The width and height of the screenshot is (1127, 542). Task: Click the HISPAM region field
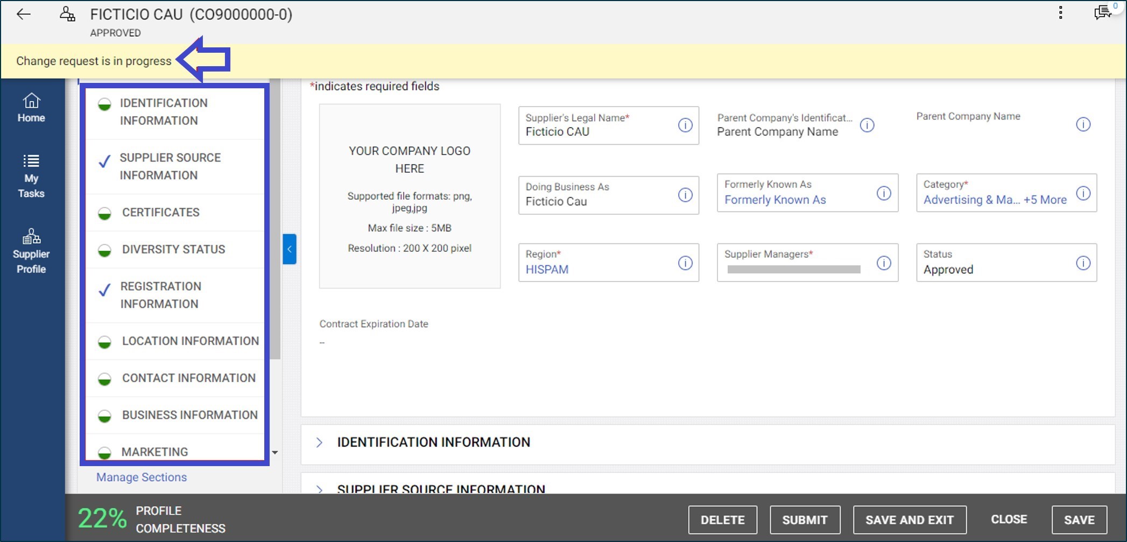[546, 269]
